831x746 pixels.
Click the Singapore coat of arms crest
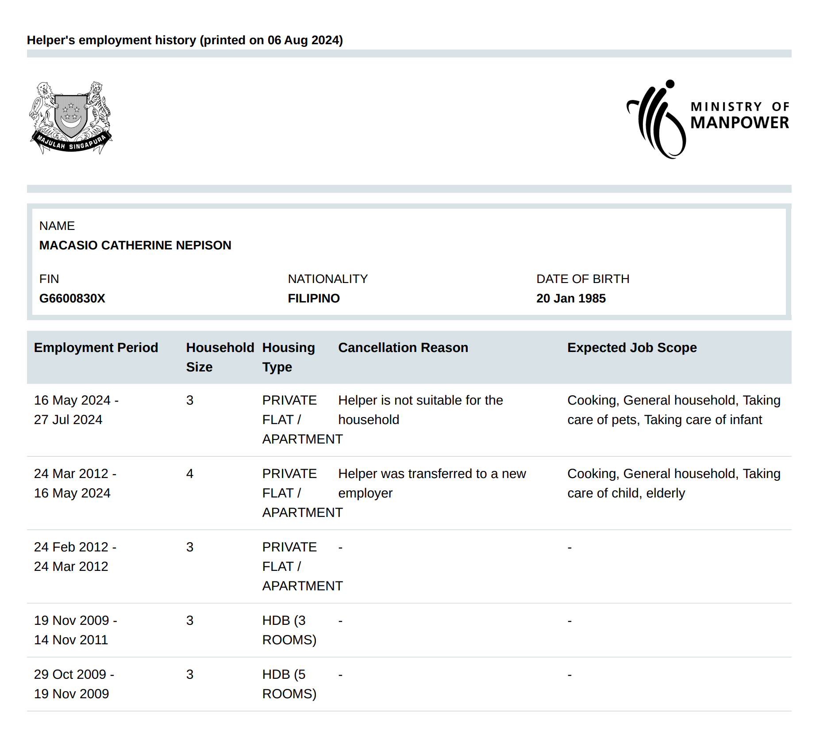click(x=71, y=118)
